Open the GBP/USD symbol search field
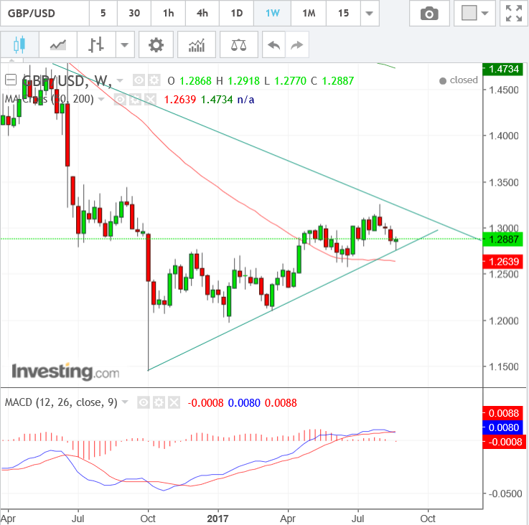The width and height of the screenshot is (529, 525). point(45,13)
